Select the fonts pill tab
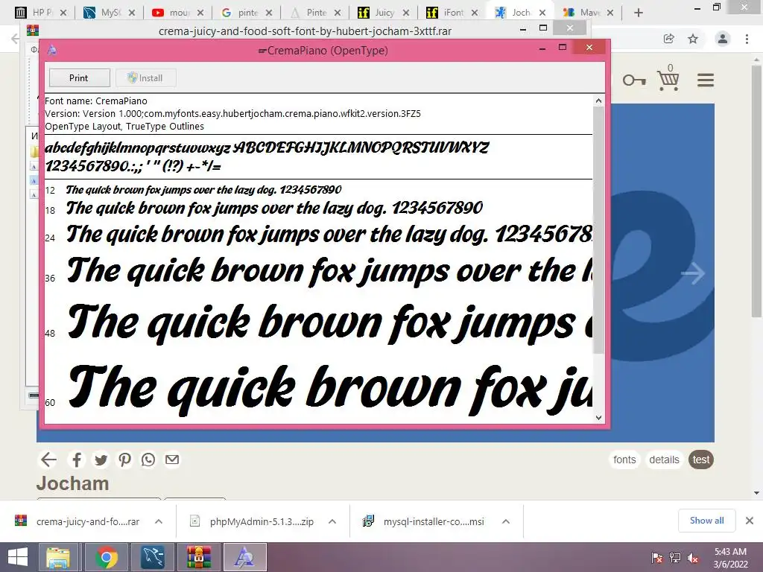Viewport: 763px width, 572px height. click(624, 460)
